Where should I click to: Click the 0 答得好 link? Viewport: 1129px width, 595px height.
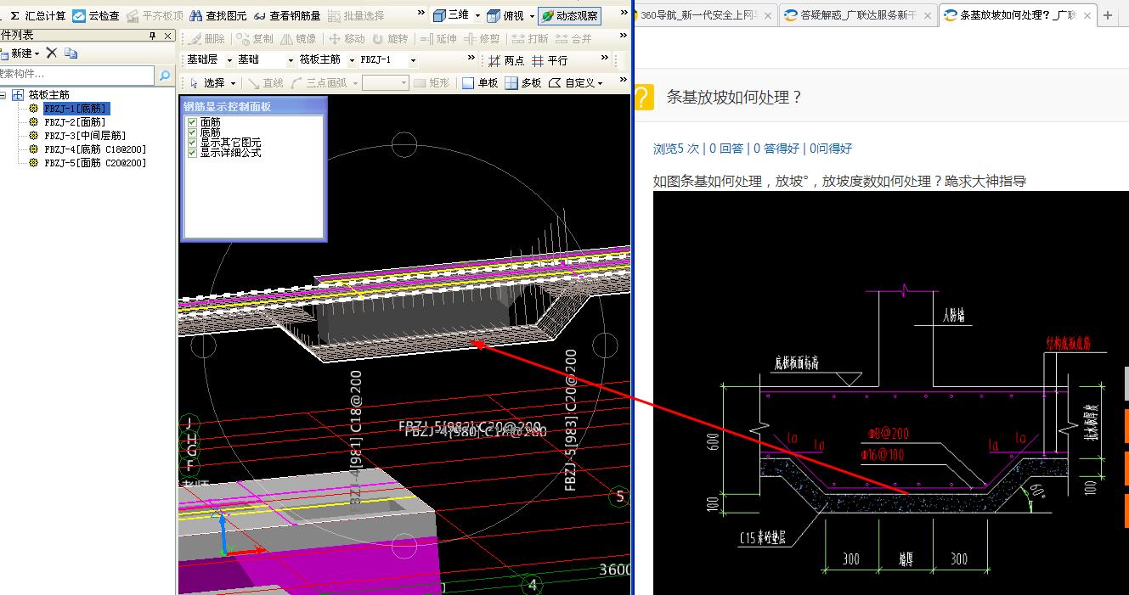pos(776,149)
